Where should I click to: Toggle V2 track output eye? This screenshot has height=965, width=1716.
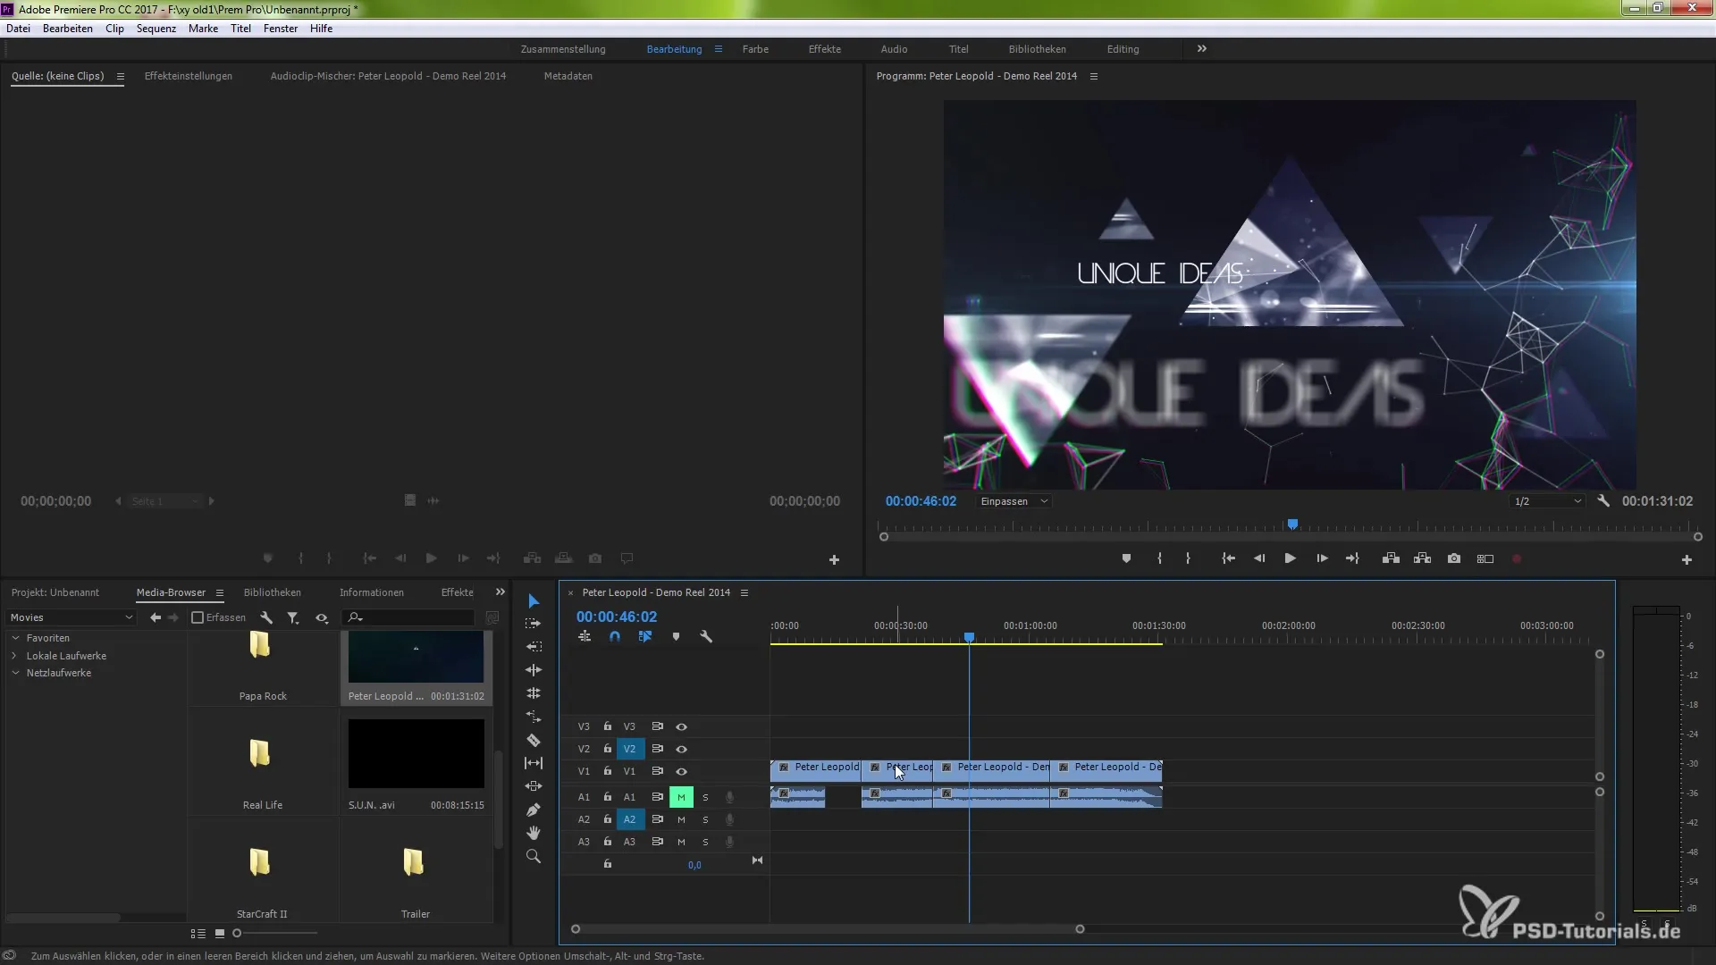[681, 749]
